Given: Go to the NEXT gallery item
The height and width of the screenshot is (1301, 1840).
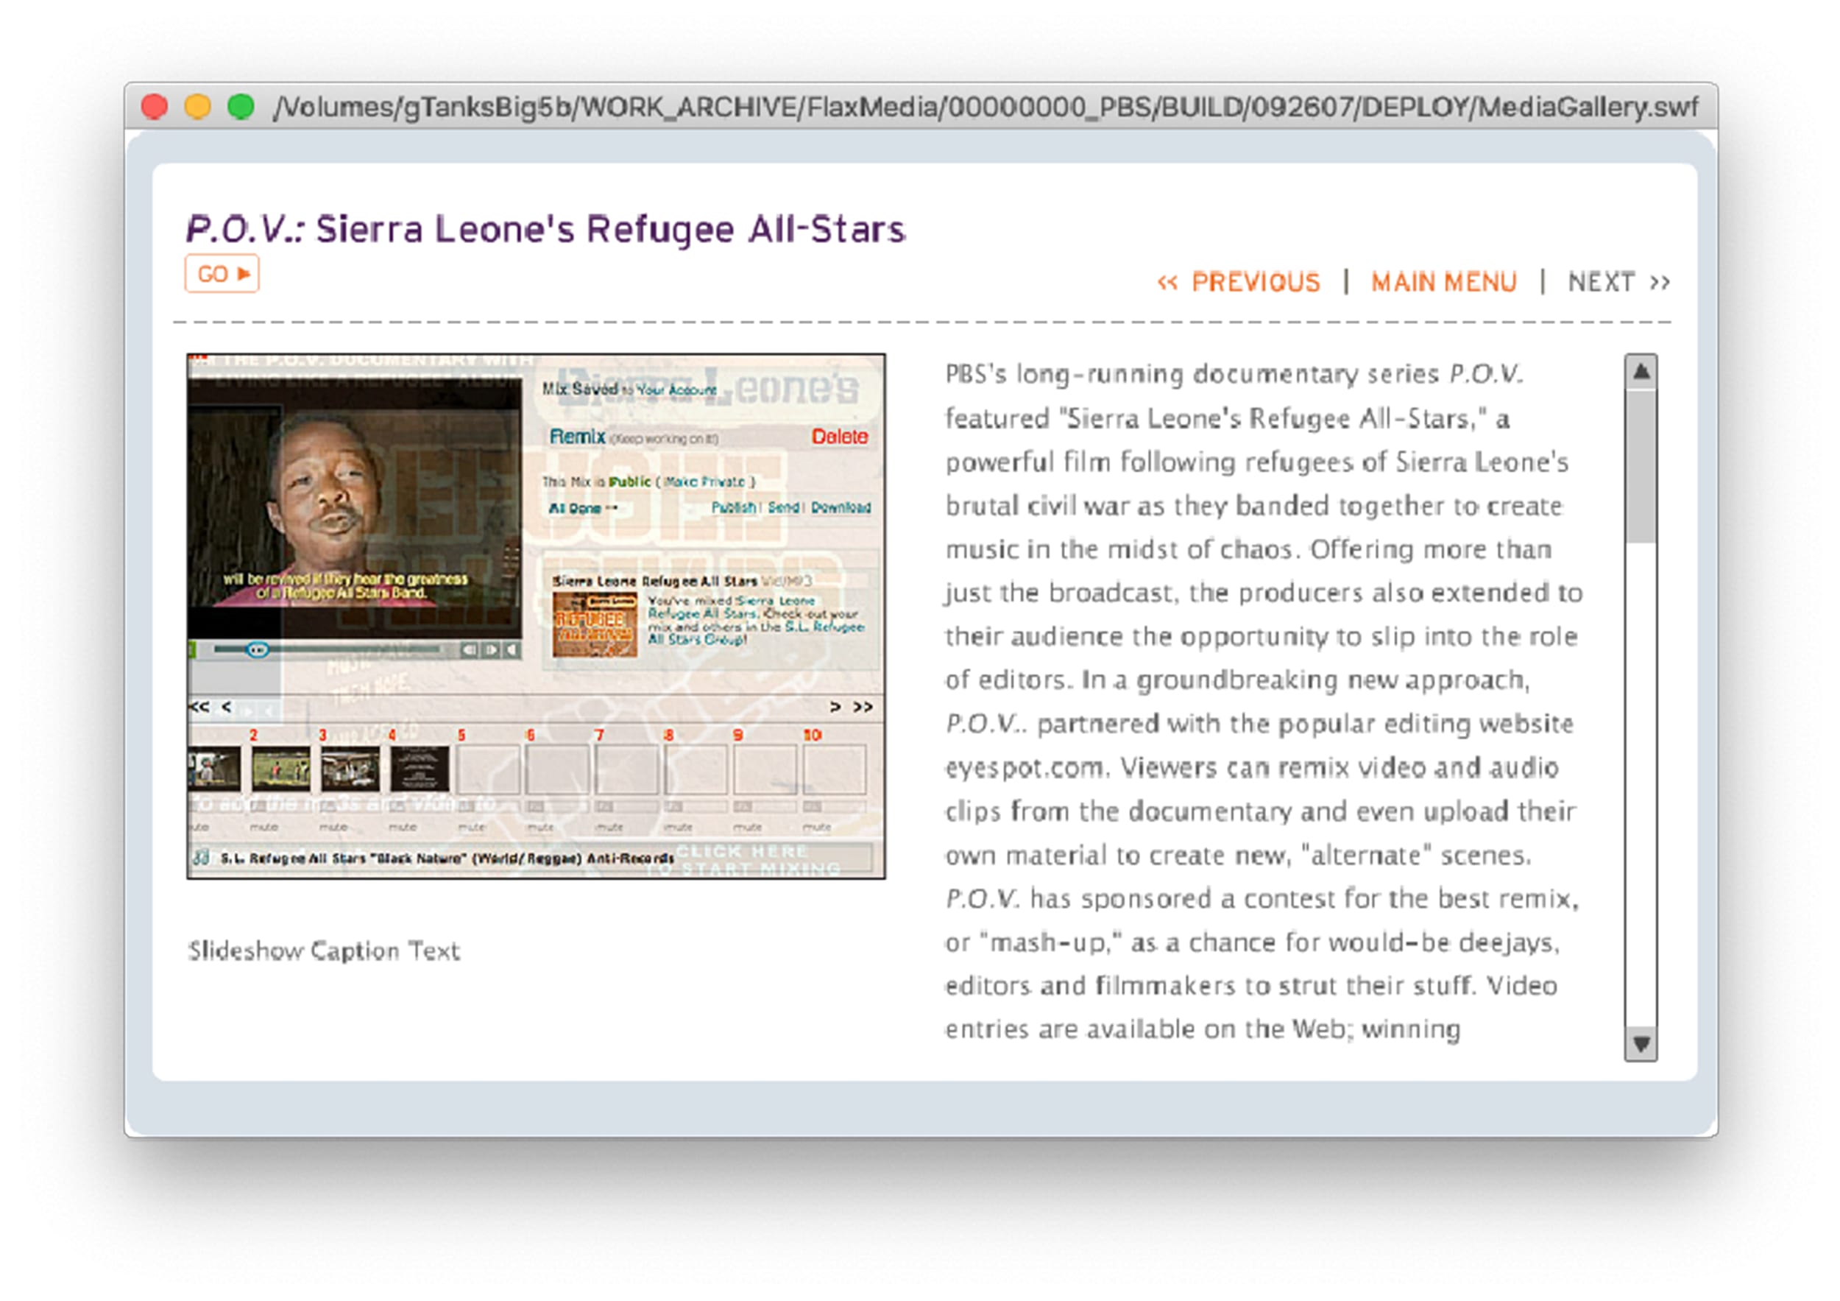Looking at the screenshot, I should (1618, 282).
